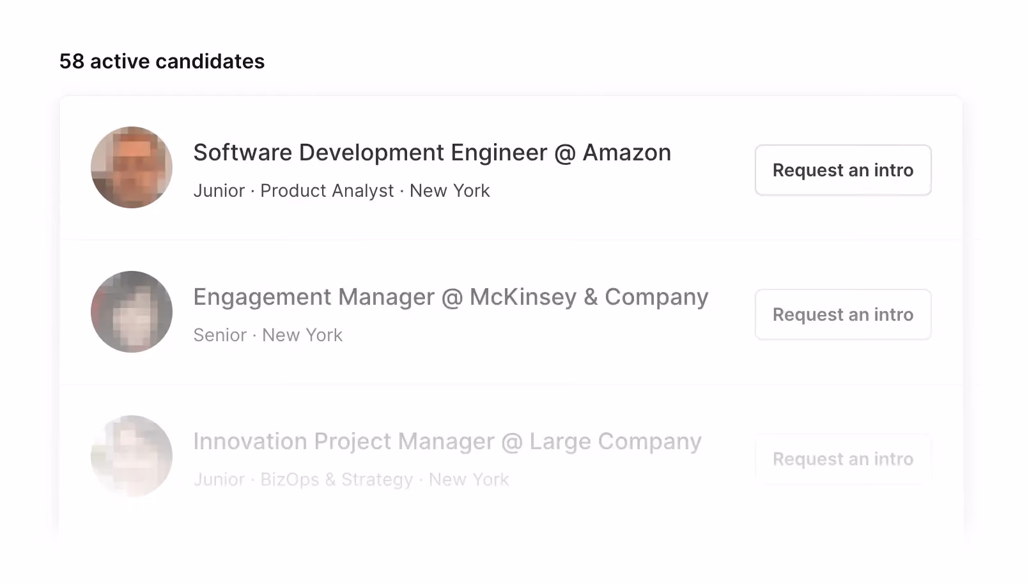Click the 'Software Development Engineer' role text
This screenshot has height=584, width=1029.
click(371, 153)
